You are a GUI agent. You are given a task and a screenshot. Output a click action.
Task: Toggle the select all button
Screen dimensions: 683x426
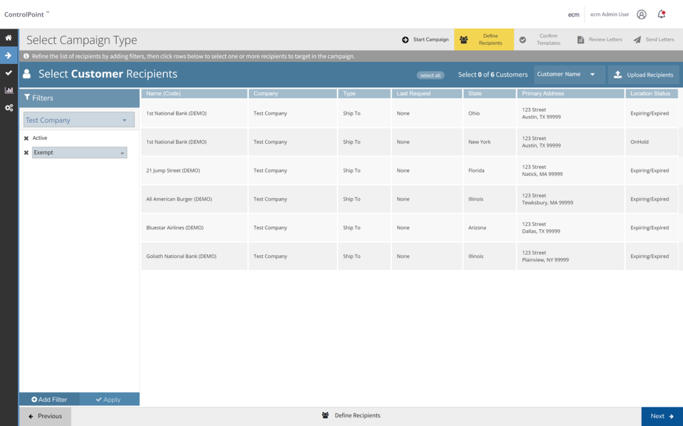click(430, 75)
